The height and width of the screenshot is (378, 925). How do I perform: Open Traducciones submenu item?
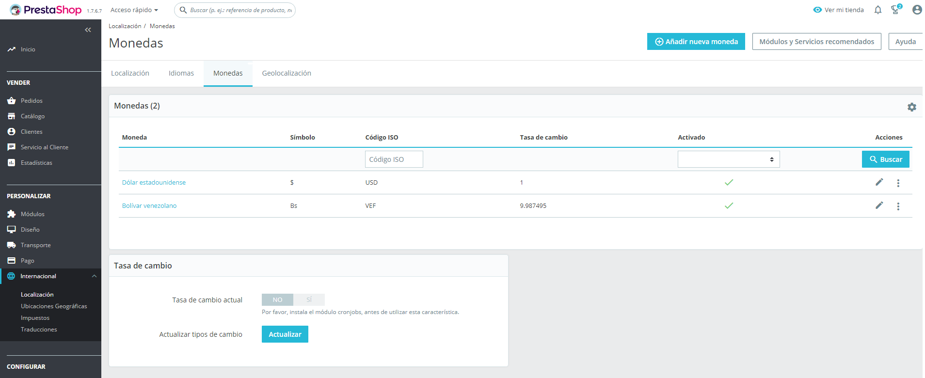[39, 330]
